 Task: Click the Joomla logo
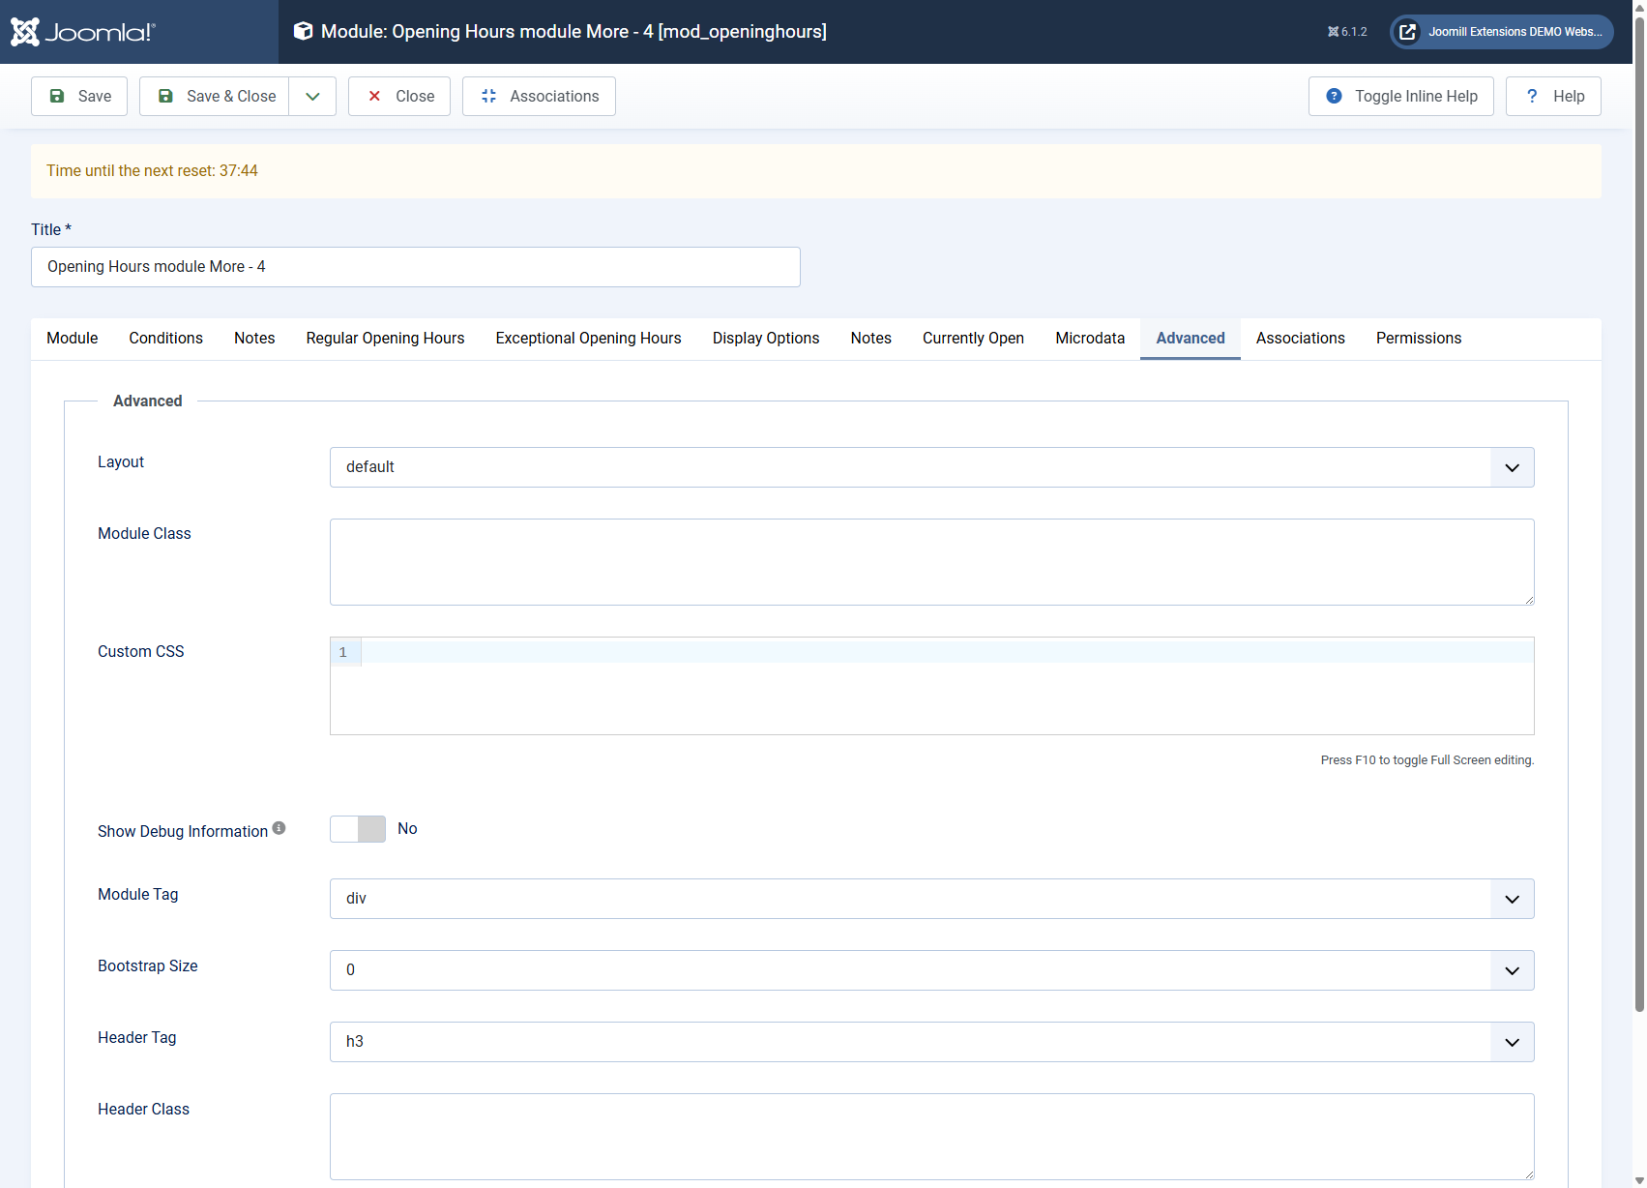[x=82, y=32]
